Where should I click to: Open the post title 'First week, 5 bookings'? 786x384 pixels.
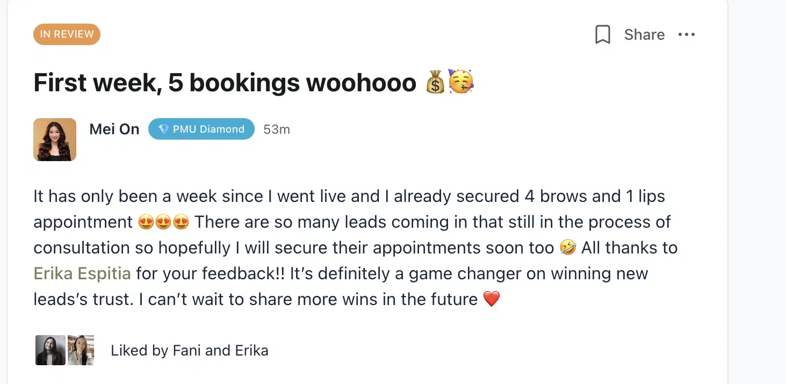click(225, 83)
